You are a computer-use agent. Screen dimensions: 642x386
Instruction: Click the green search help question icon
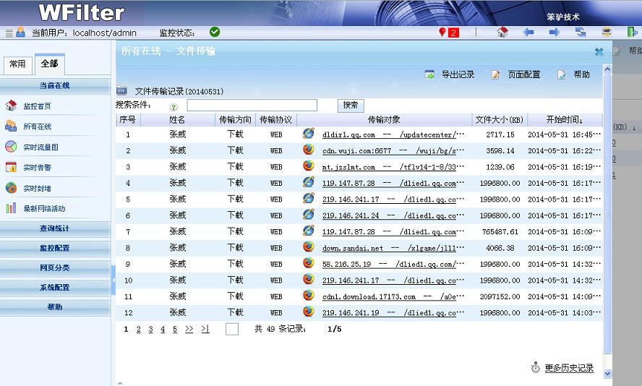tap(174, 106)
